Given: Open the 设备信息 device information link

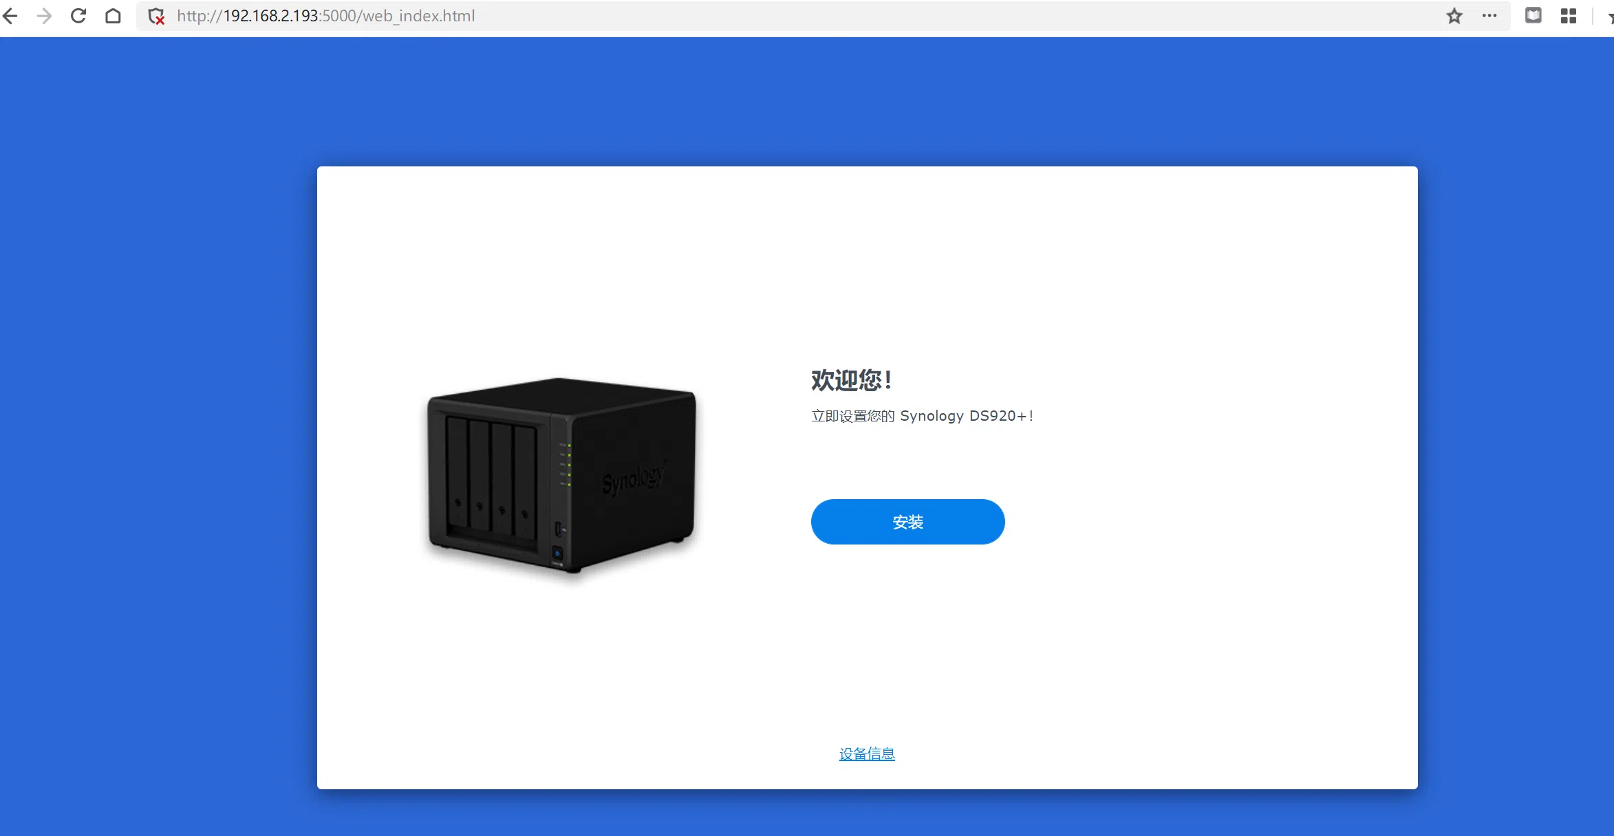Looking at the screenshot, I should [x=866, y=753].
